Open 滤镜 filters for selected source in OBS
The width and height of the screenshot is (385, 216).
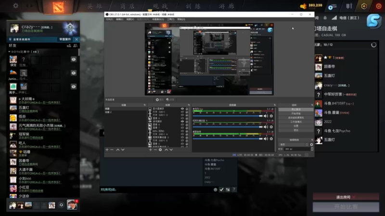[170, 100]
